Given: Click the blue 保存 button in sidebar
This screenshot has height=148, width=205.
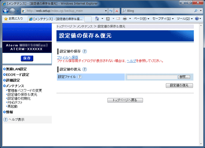Looking at the screenshot, I should coord(27,58).
